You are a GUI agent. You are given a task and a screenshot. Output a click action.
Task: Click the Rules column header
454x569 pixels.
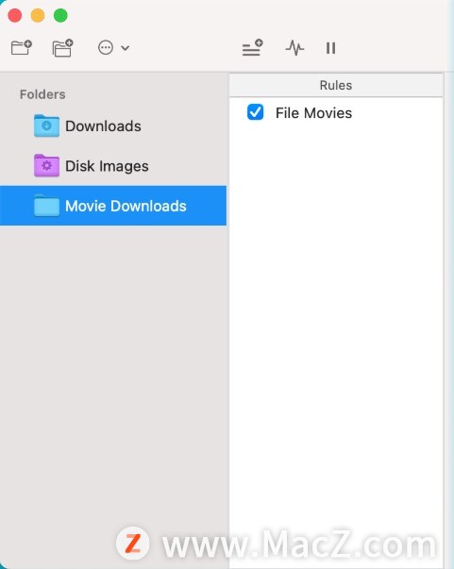click(x=336, y=85)
